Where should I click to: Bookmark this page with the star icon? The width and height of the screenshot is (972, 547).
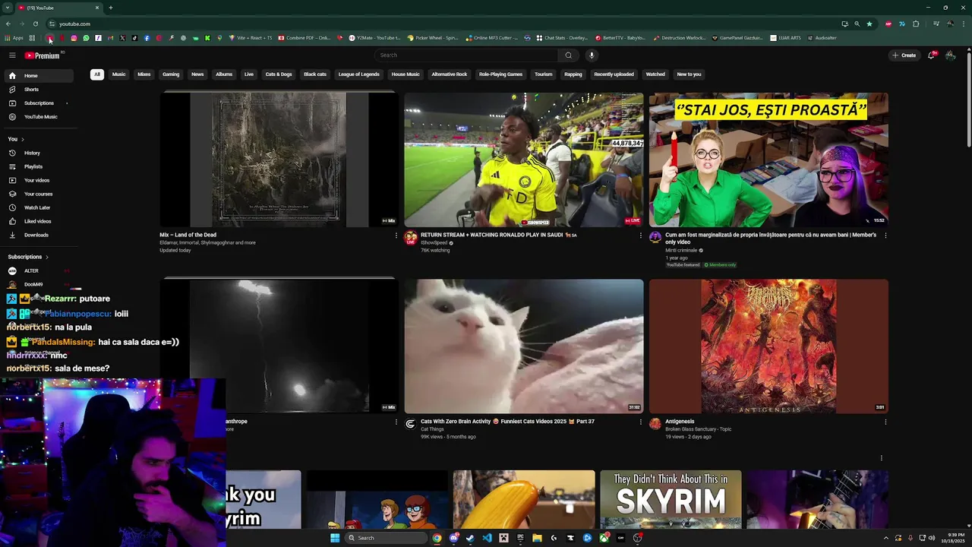(869, 24)
